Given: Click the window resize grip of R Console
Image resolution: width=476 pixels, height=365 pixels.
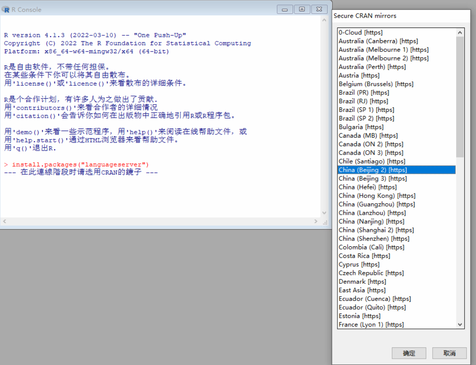Looking at the screenshot, I should coord(325,222).
